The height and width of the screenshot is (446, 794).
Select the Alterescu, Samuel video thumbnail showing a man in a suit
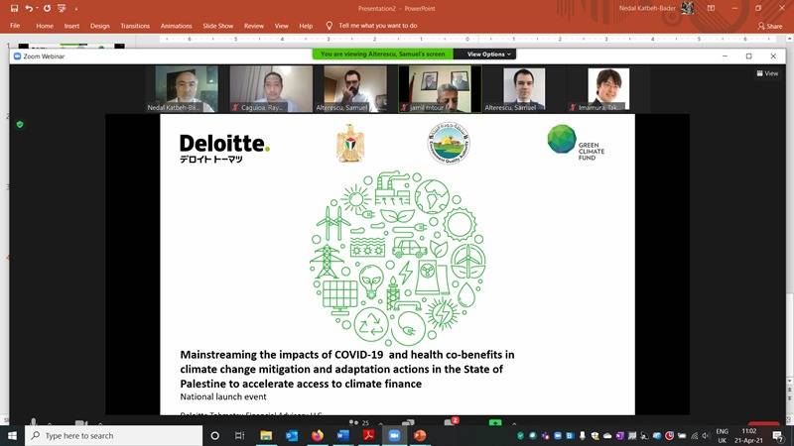click(524, 89)
